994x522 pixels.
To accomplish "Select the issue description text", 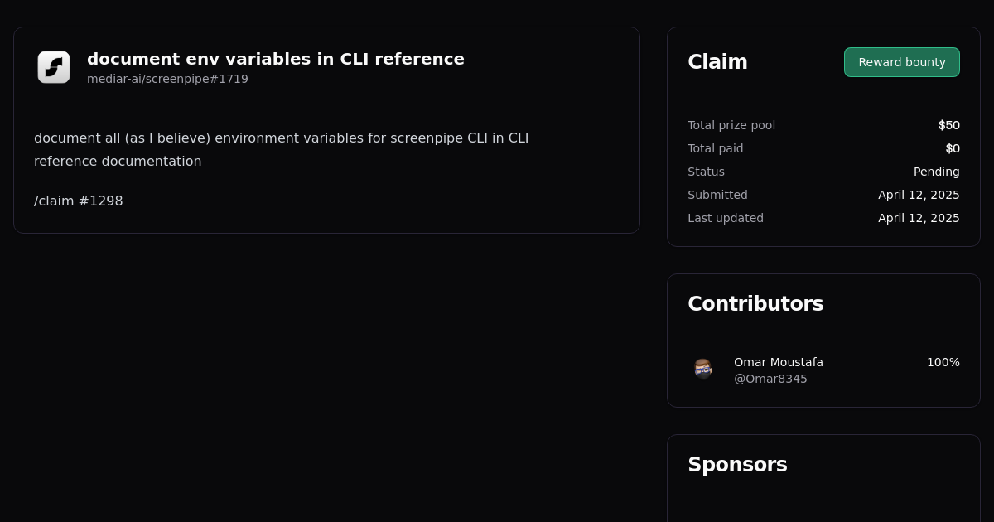I will pyautogui.click(x=281, y=149).
